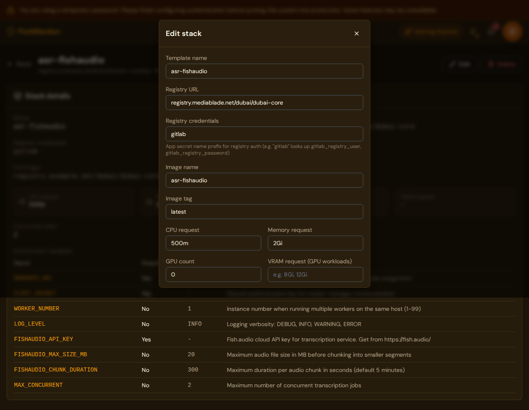Click the Getting Started button
The image size is (529, 410).
431,31
